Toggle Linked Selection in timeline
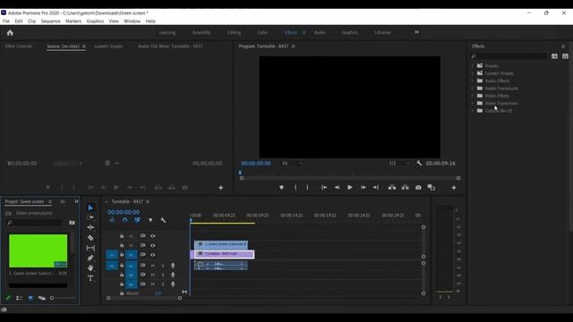The width and height of the screenshot is (573, 322). (x=137, y=220)
